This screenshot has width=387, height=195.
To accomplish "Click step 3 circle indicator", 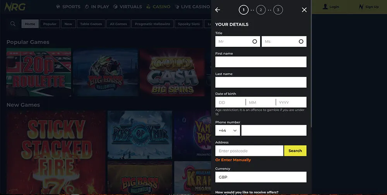I will (x=278, y=10).
